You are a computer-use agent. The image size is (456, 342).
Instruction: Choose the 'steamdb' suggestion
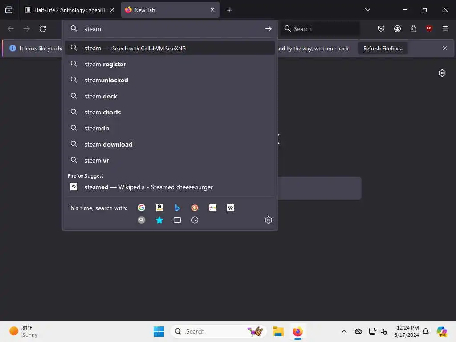[x=170, y=128]
